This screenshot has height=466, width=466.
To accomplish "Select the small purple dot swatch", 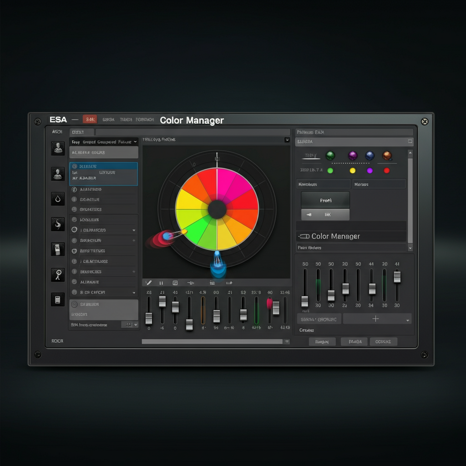I will [x=370, y=171].
